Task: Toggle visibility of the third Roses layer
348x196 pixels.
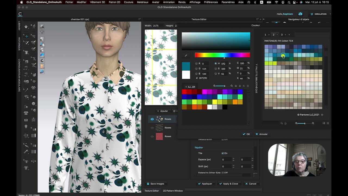Action: click(x=152, y=136)
